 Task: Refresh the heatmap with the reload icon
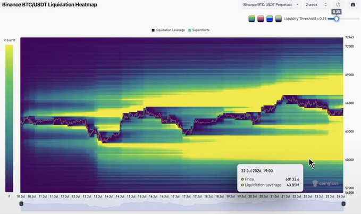[338, 5]
